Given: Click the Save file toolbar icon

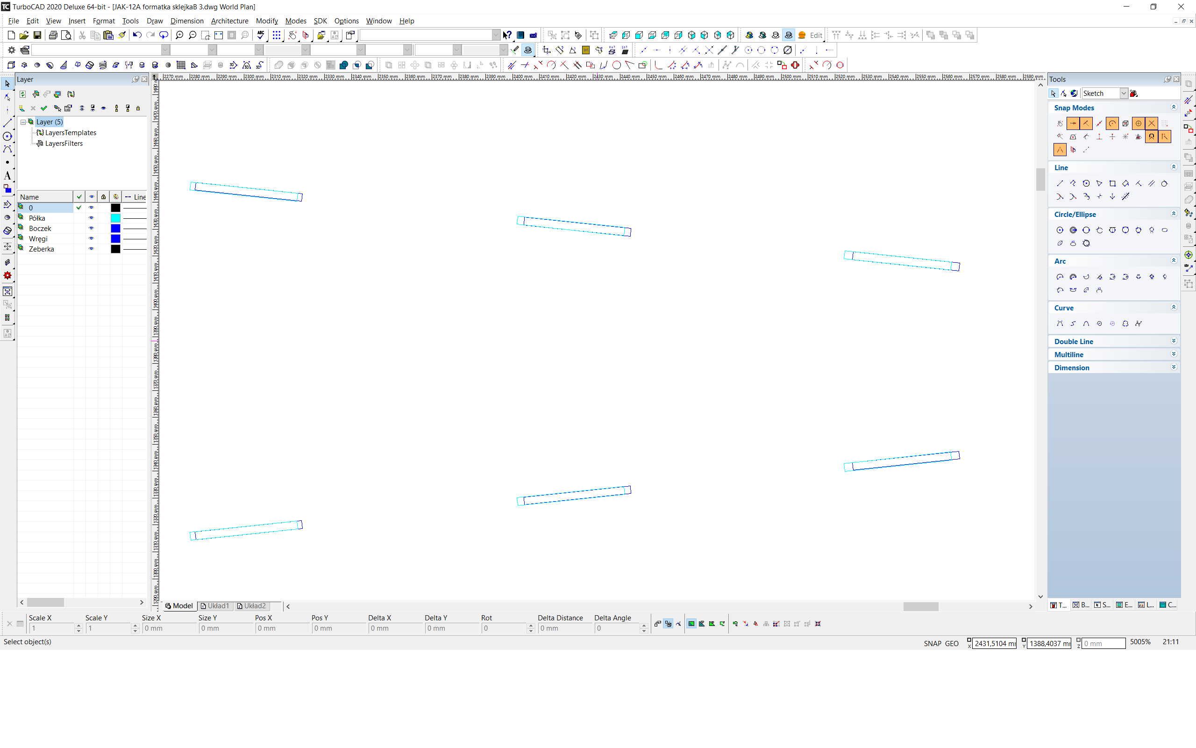Looking at the screenshot, I should point(37,35).
